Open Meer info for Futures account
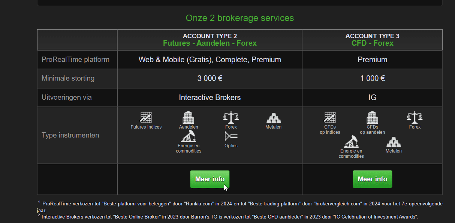 click(210, 179)
